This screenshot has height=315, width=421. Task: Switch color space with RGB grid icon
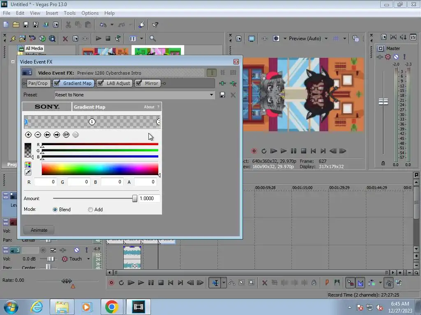[x=28, y=165]
